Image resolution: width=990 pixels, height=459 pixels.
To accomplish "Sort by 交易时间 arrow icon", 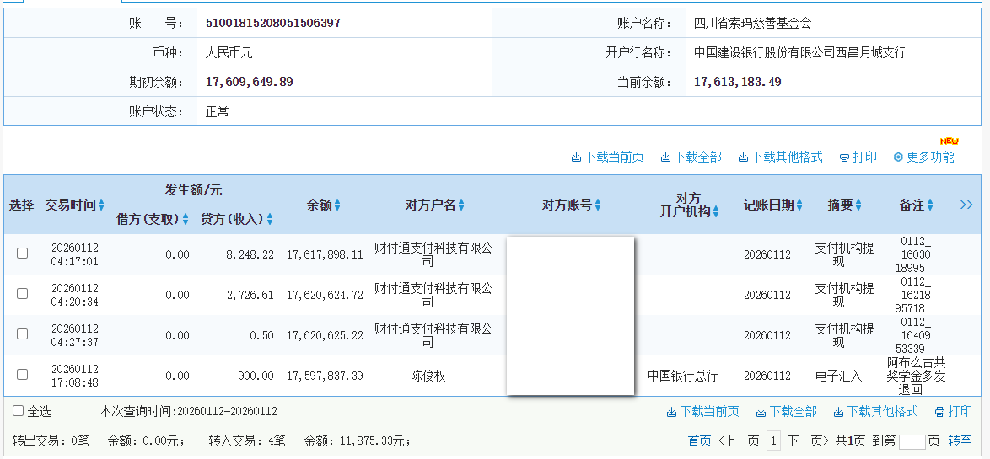I will click(101, 205).
